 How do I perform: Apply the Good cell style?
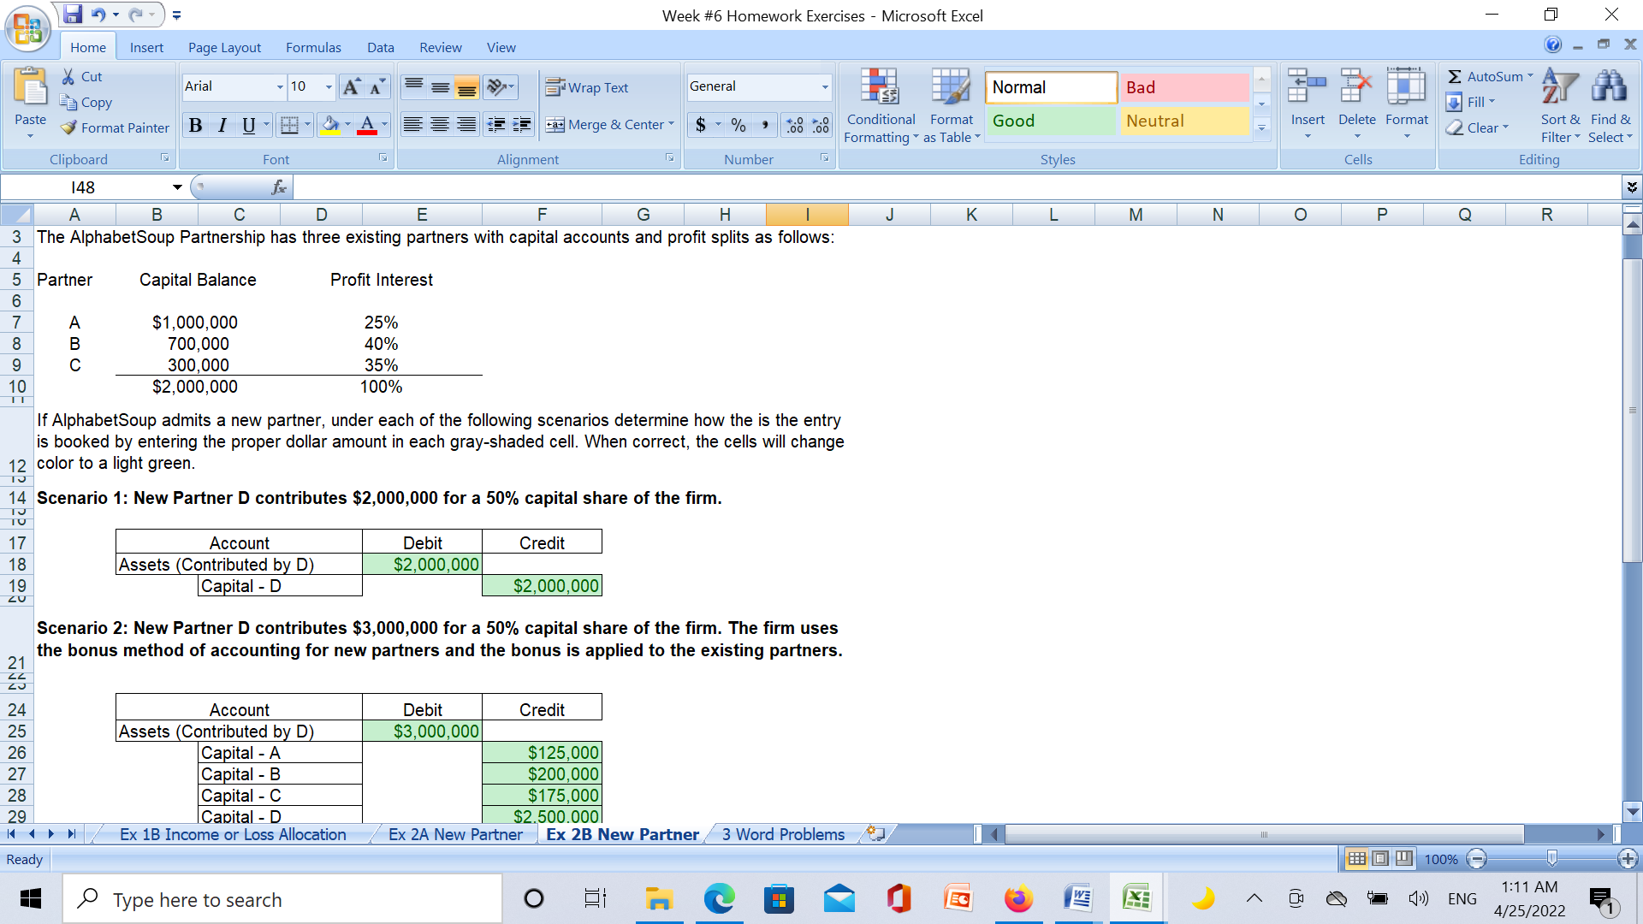click(1050, 121)
